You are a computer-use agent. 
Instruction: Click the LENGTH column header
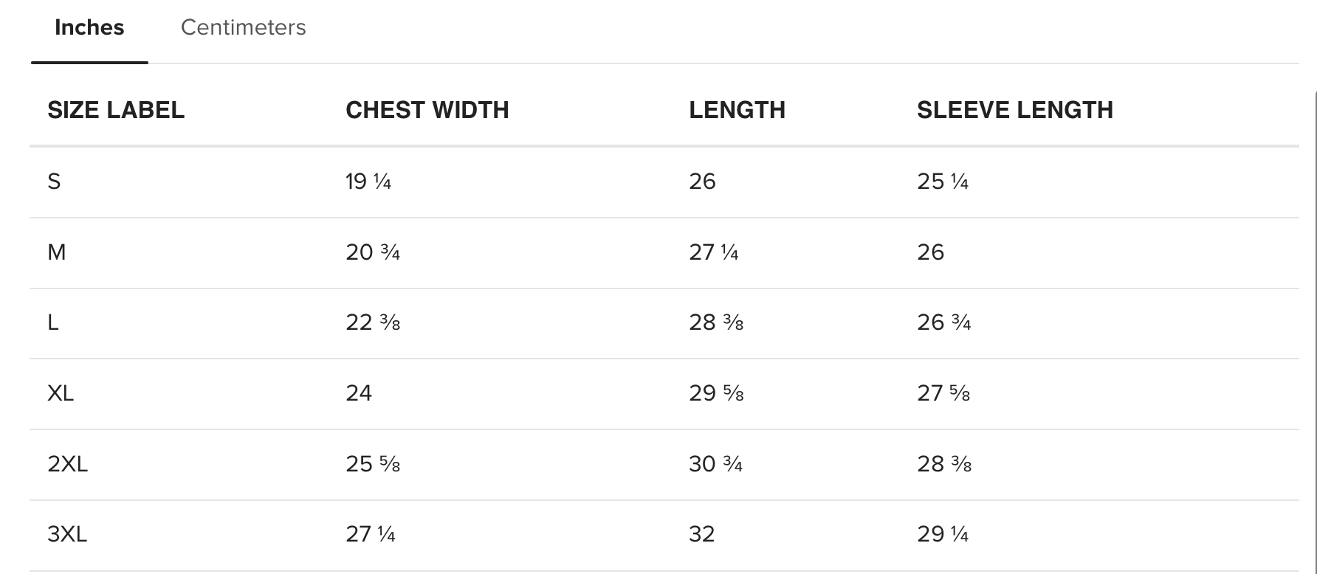coord(737,110)
